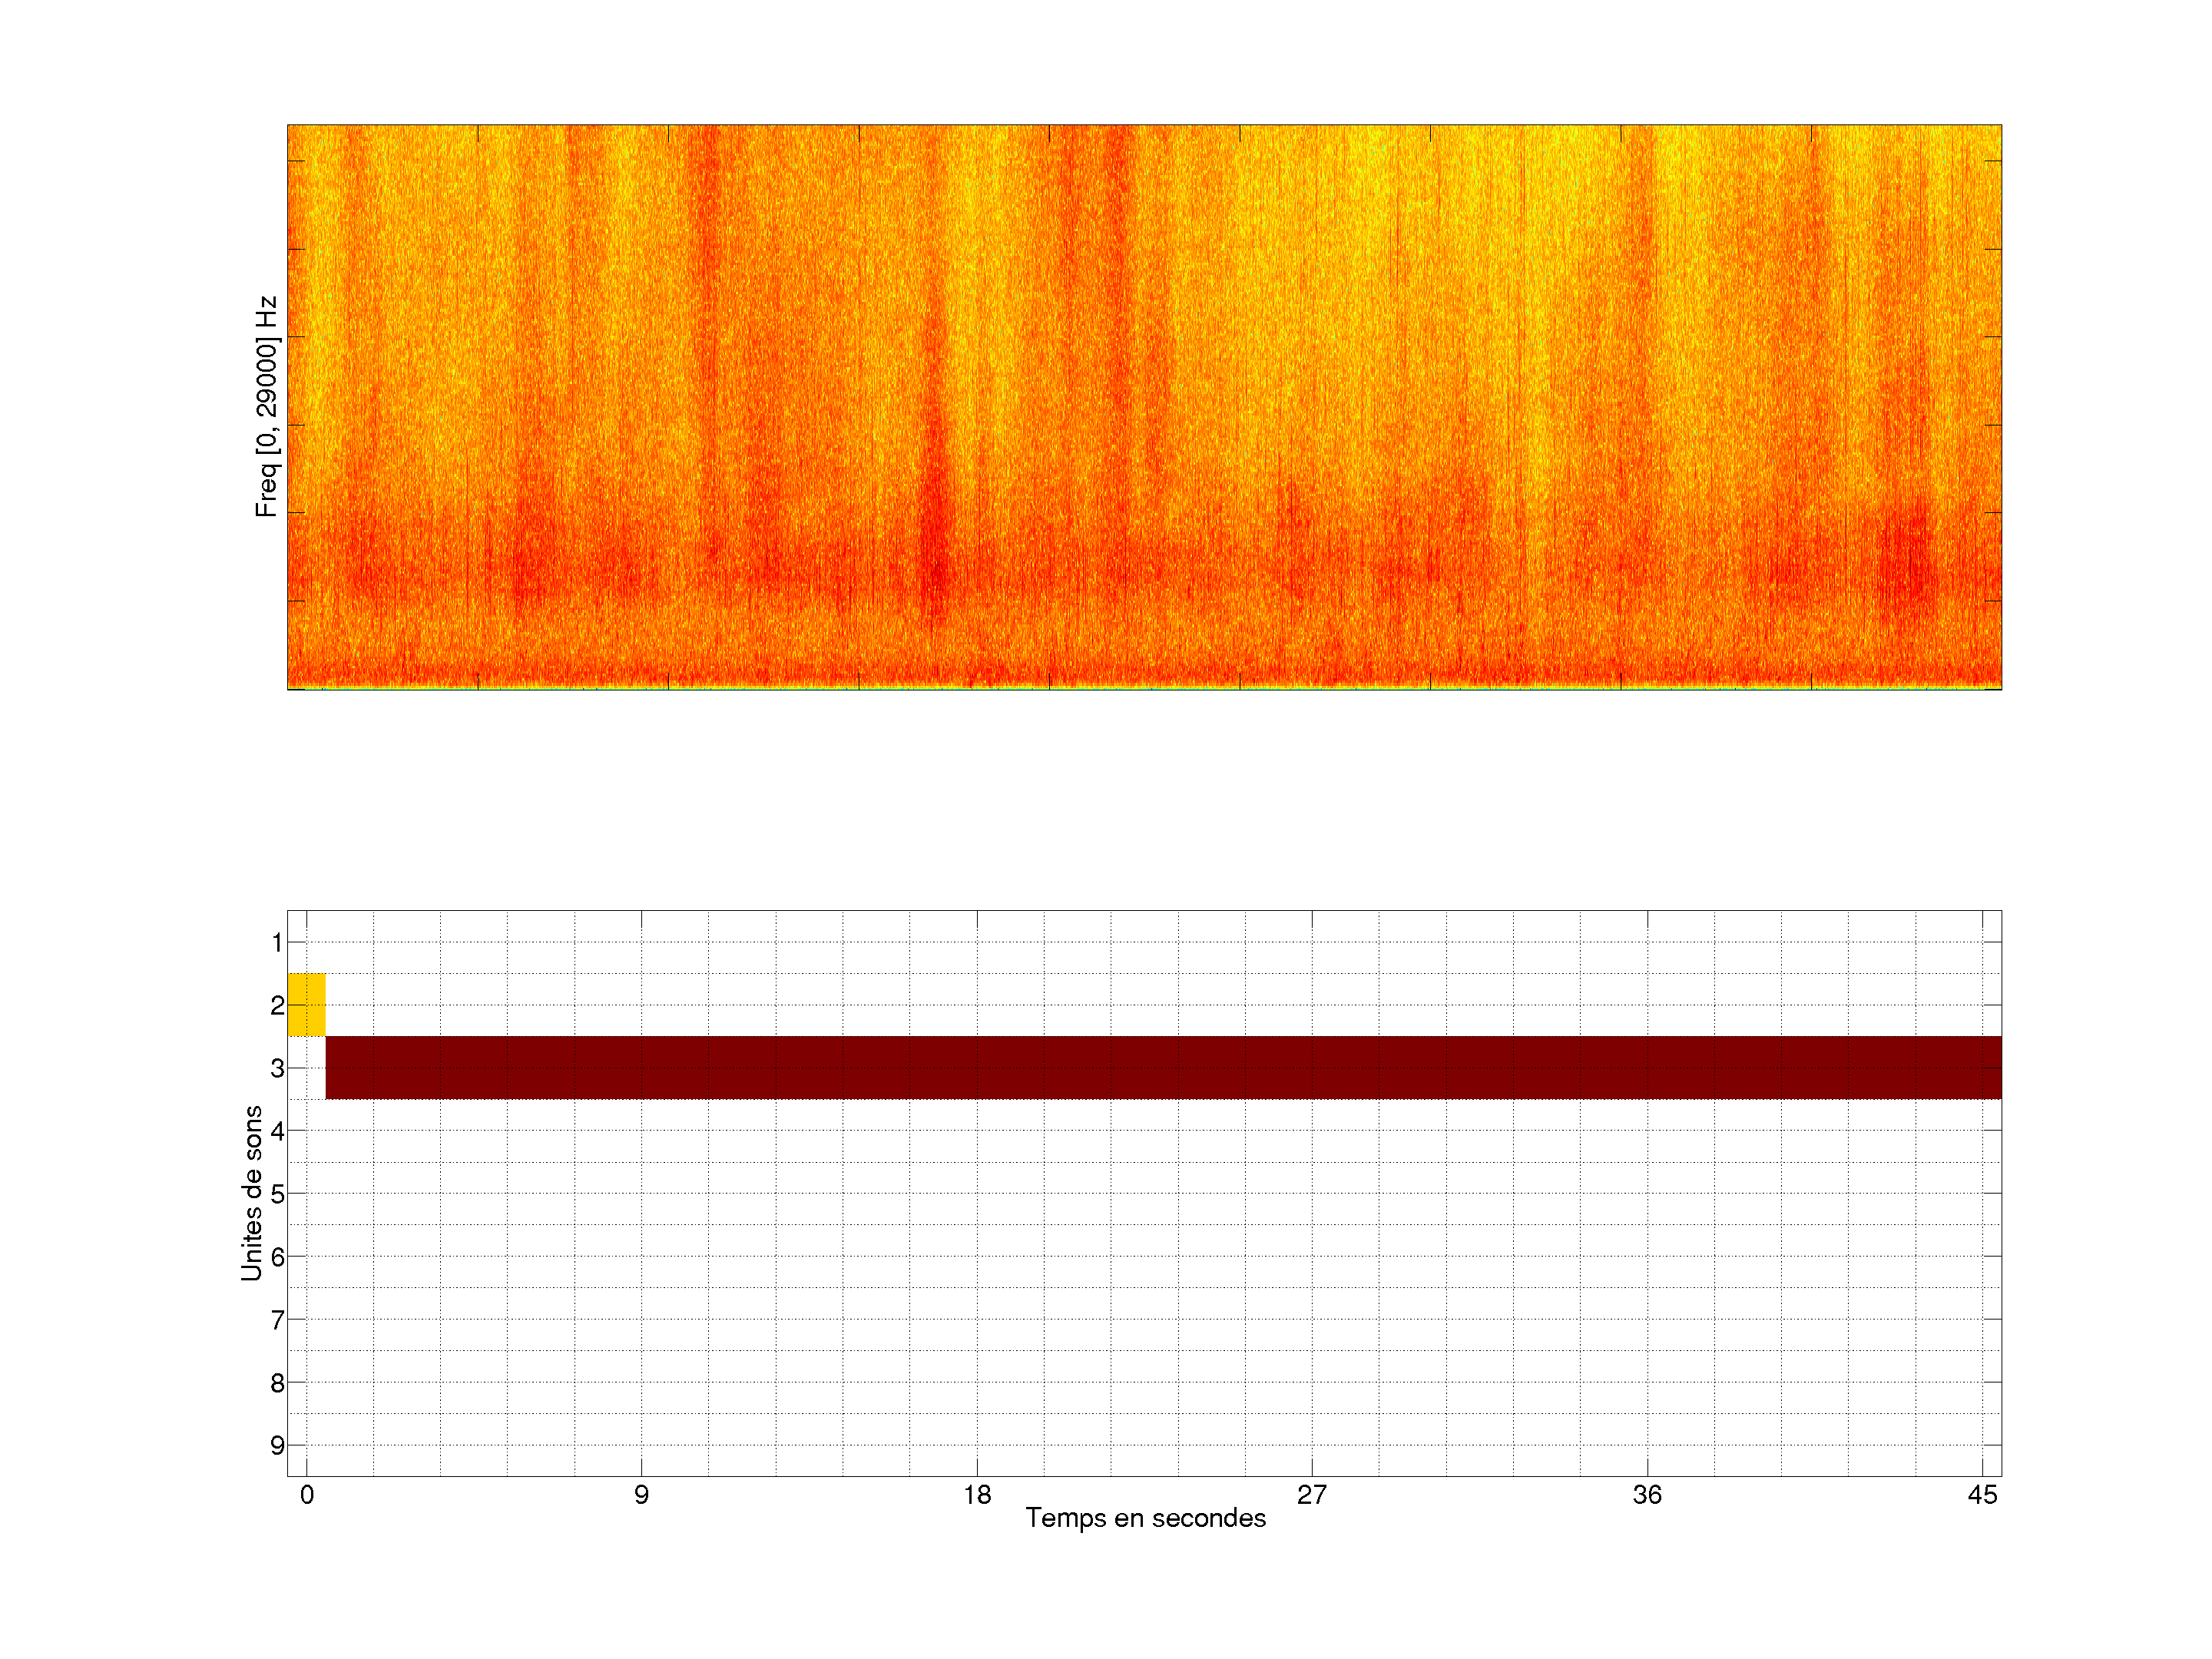Click the 'Unites de sons' axis label

[252, 1192]
